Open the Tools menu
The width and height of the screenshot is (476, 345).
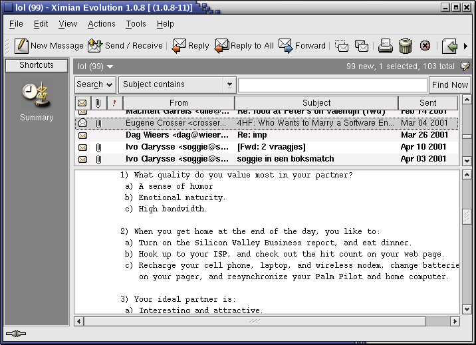[x=136, y=24]
